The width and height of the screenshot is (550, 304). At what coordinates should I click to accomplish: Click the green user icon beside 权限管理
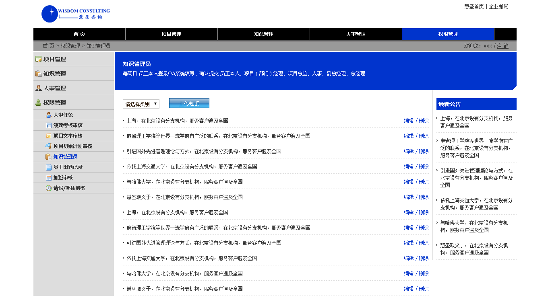coord(39,103)
